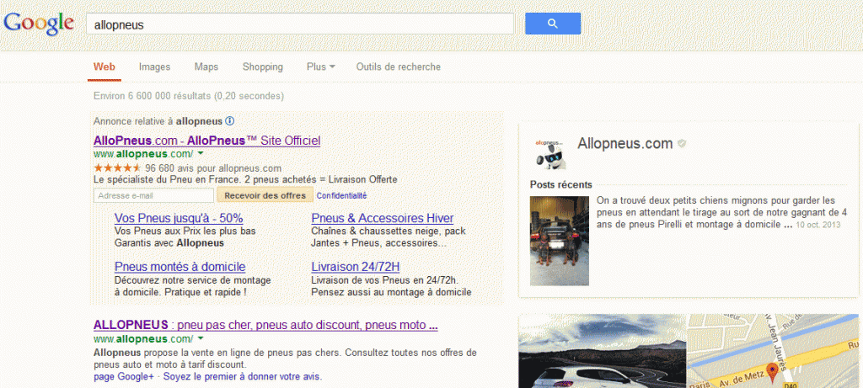Click the verified badge next to Allopneus.com
863x388 pixels.
tap(682, 144)
